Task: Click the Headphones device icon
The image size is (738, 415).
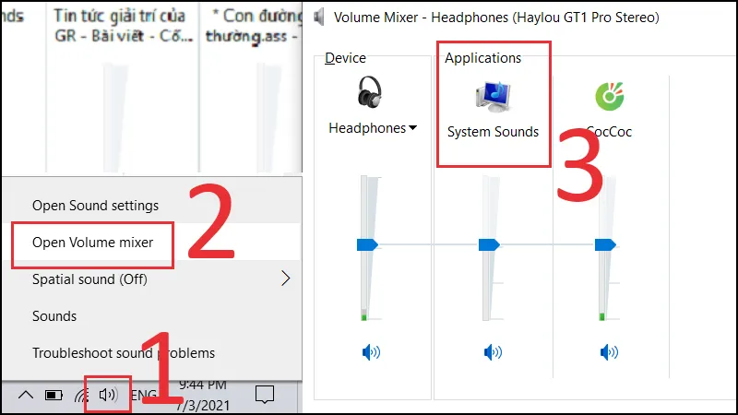Action: [x=370, y=92]
